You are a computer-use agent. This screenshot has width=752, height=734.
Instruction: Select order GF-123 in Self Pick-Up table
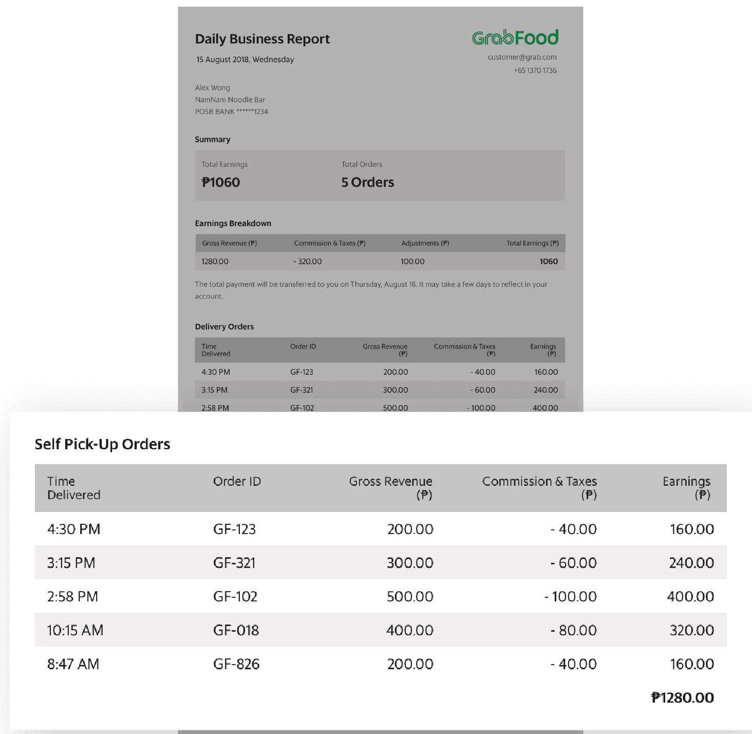[x=234, y=529]
